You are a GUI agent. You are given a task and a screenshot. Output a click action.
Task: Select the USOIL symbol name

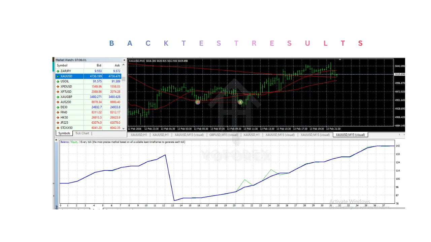click(x=65, y=81)
